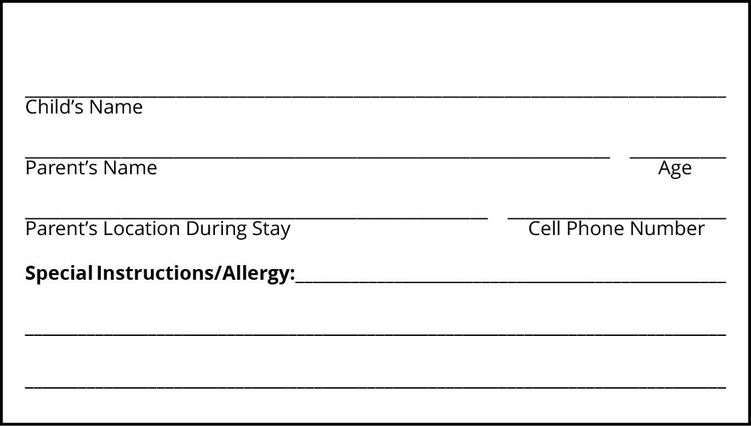Select the Child's Name label
The width and height of the screenshot is (751, 426).
[84, 107]
